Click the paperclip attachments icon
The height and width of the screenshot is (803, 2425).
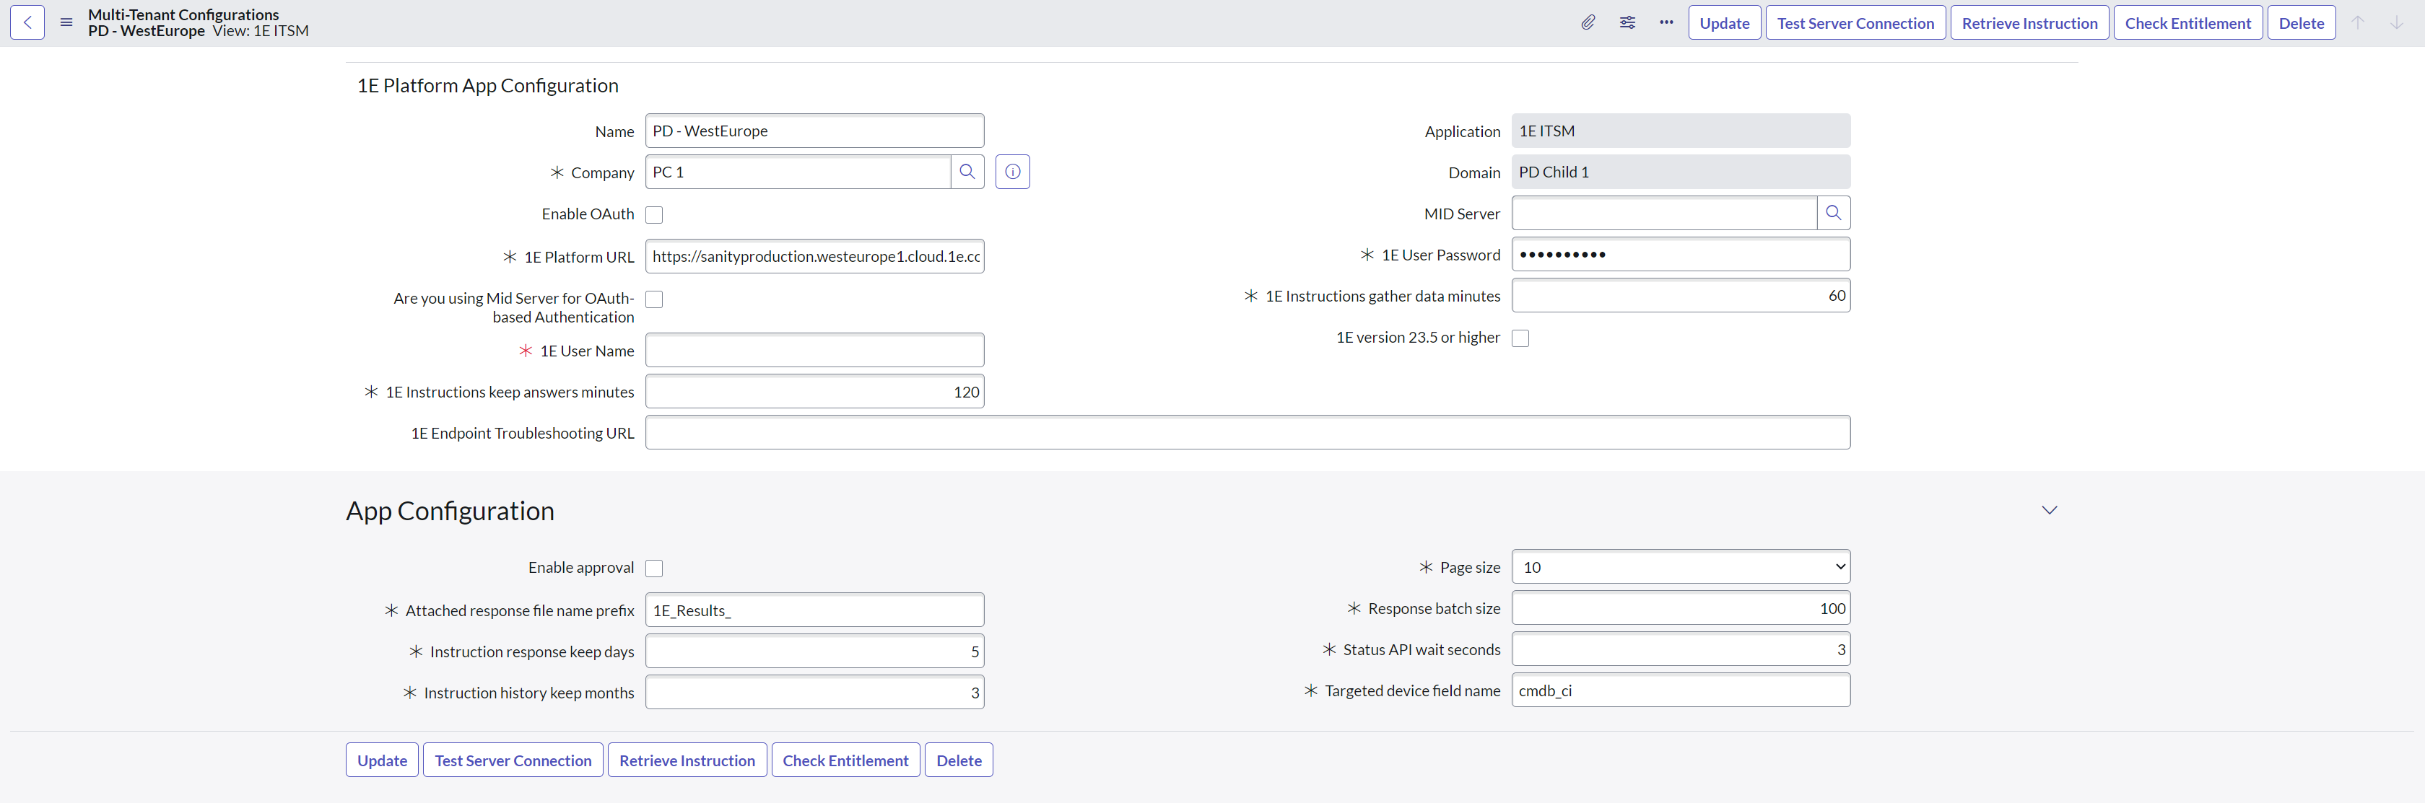[x=1587, y=22]
